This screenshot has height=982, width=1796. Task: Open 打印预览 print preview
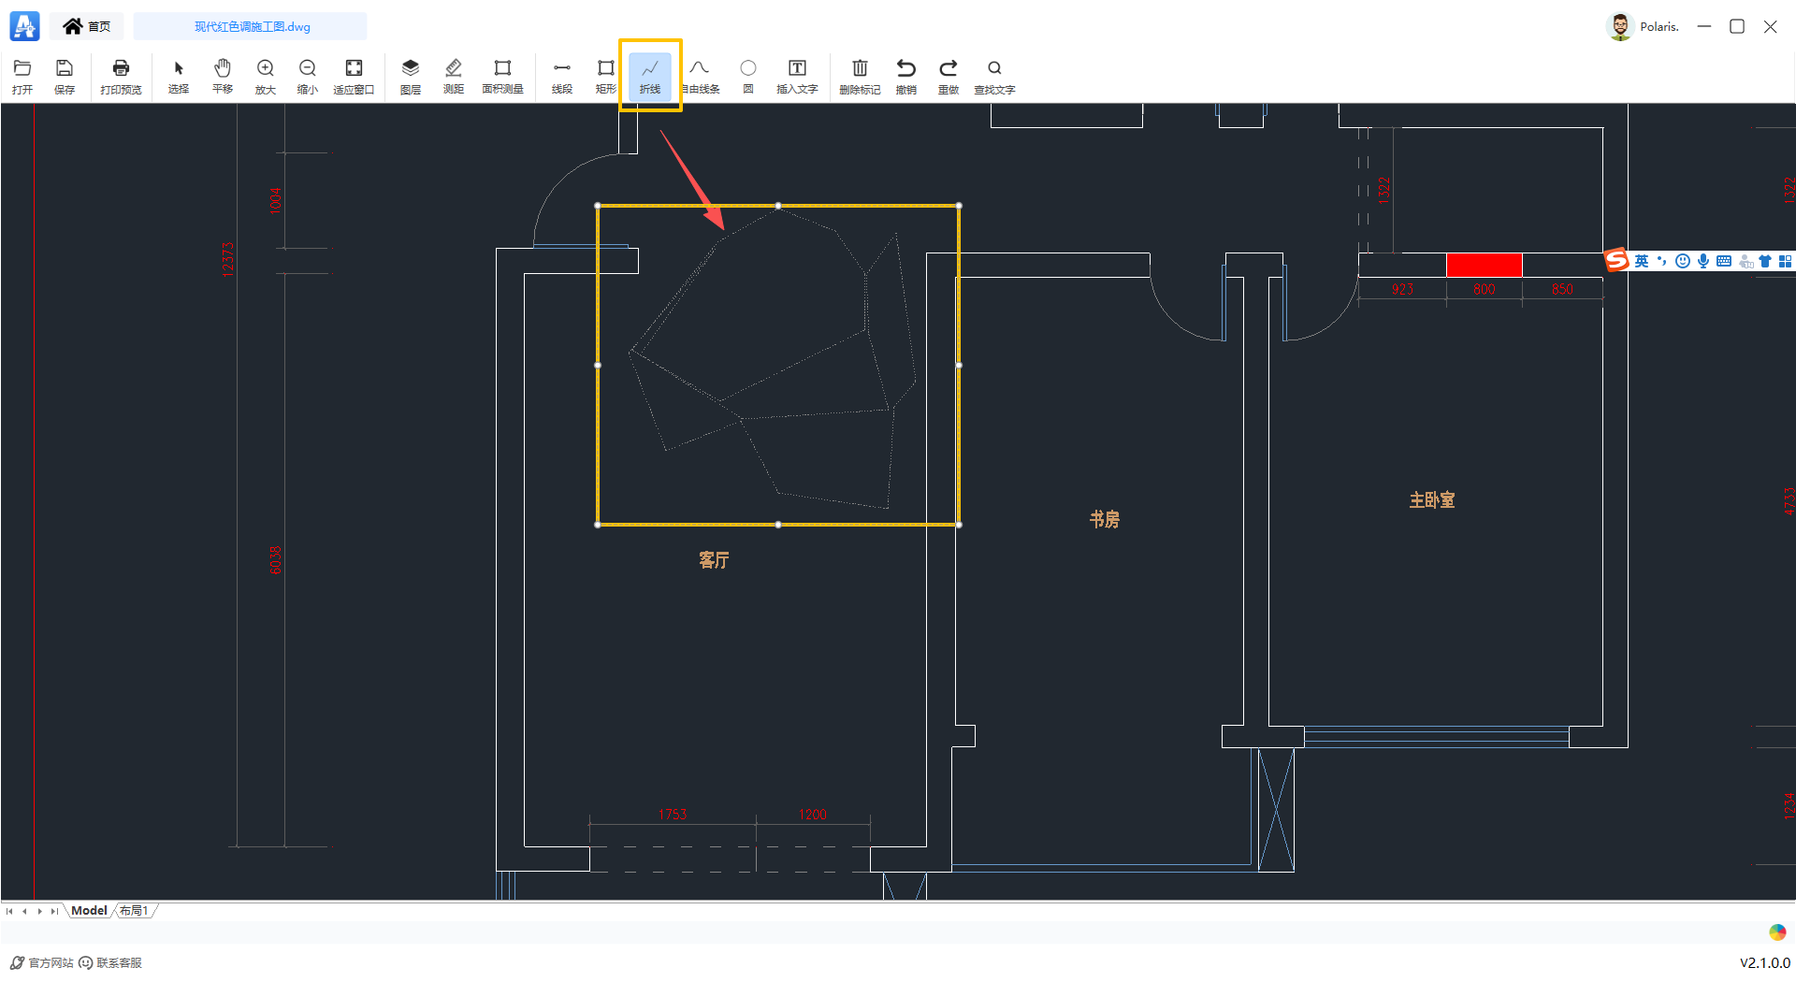(121, 76)
